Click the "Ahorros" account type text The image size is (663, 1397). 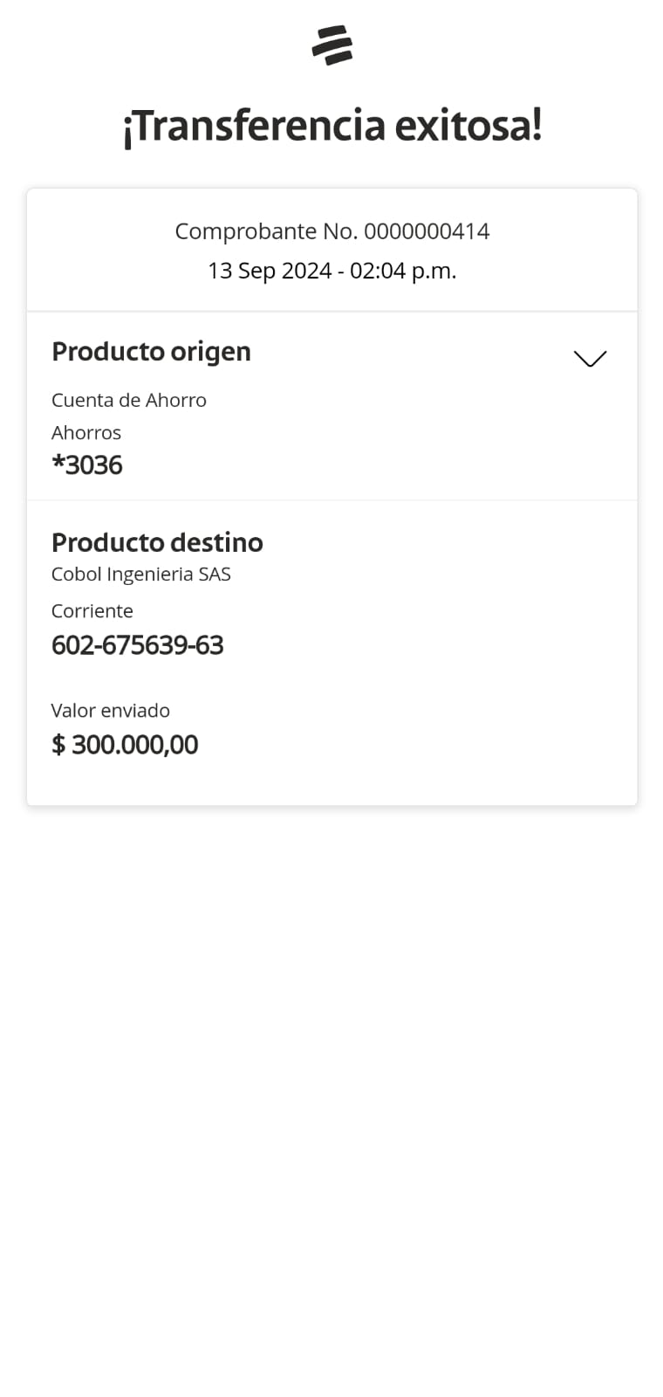[x=86, y=432]
